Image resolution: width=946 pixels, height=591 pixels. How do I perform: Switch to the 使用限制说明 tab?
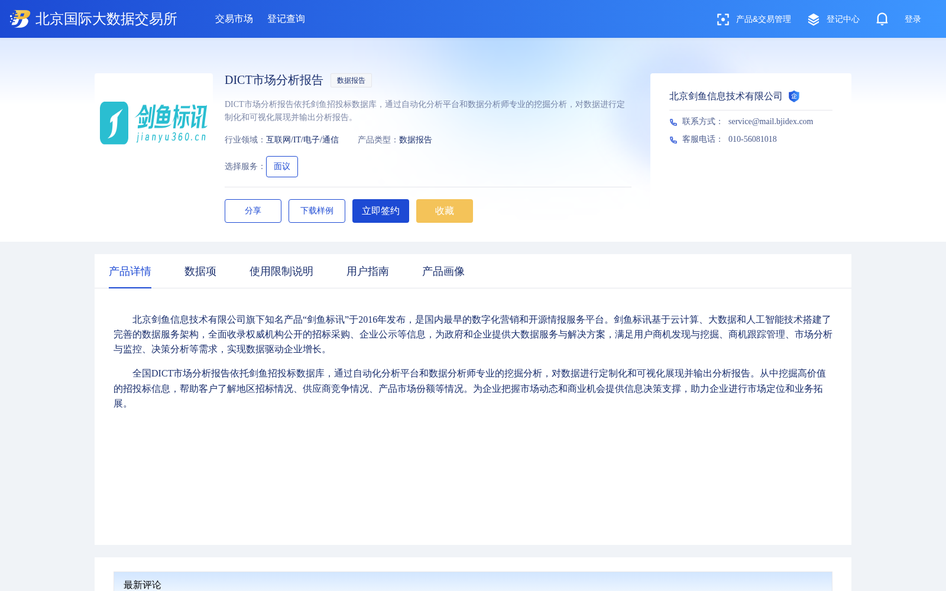(x=281, y=271)
